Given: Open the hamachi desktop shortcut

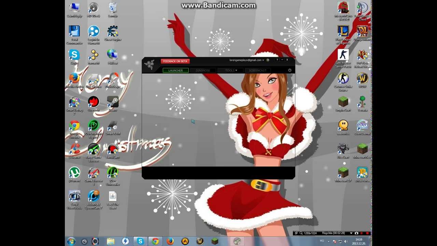Looking at the screenshot, I should tap(94, 57).
